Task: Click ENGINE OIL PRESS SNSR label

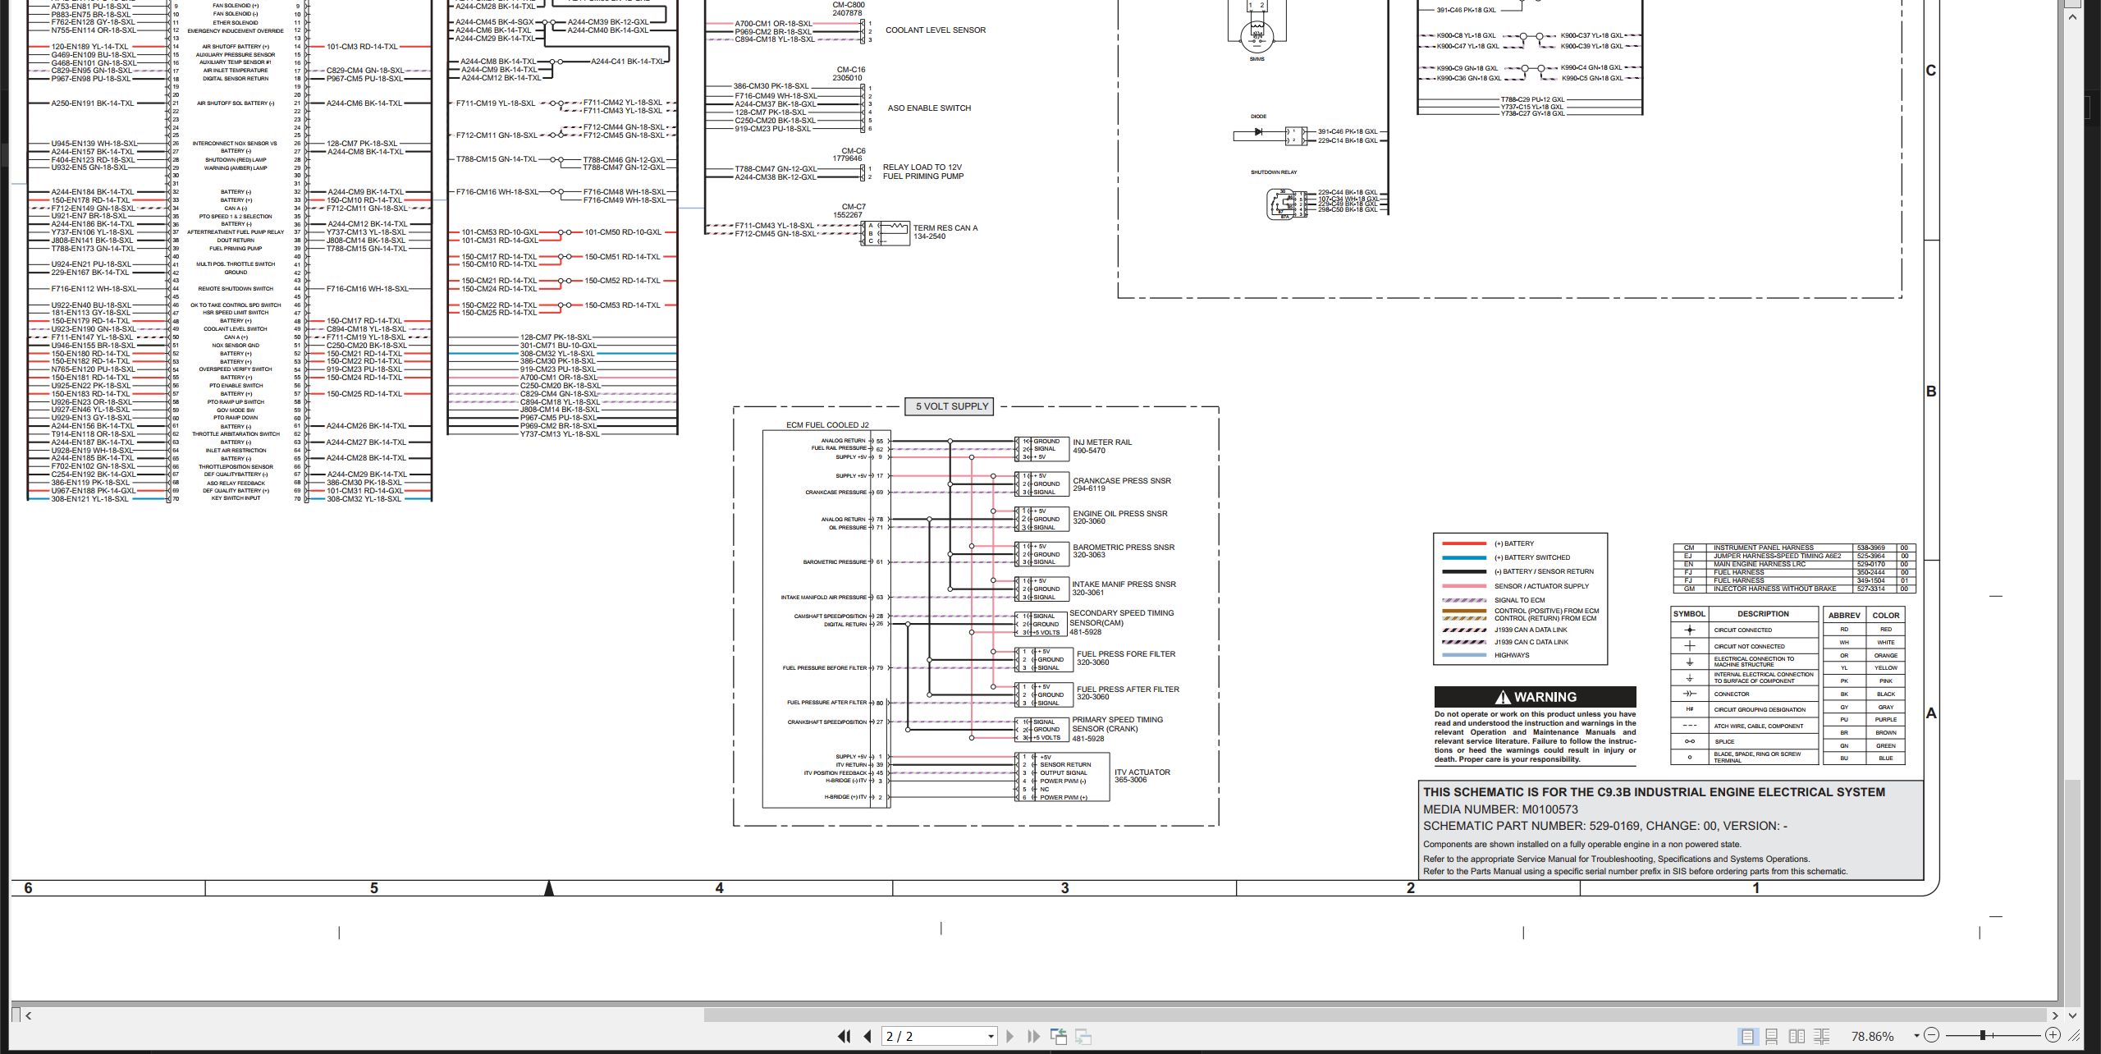Action: tap(1120, 514)
